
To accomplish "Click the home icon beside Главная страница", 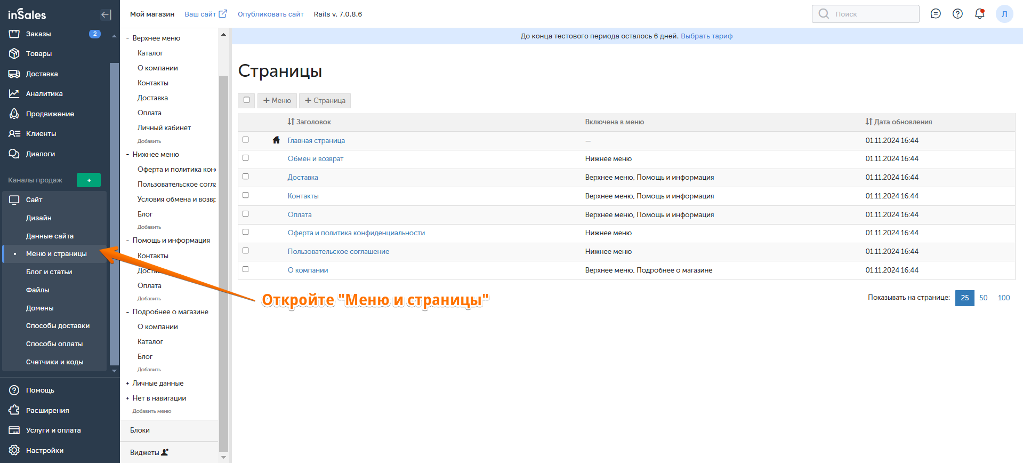I will [276, 140].
